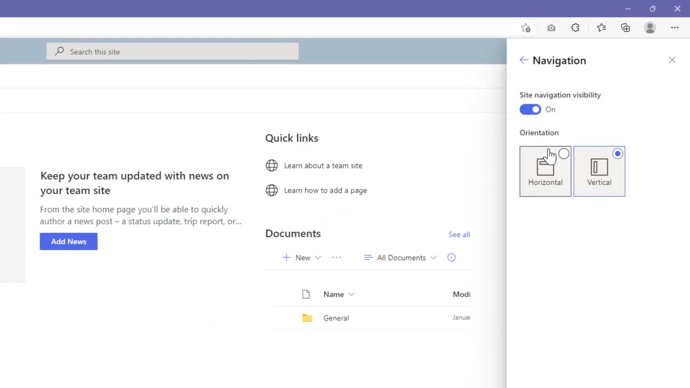
Task: Open Learn how to add a page link
Action: (x=325, y=190)
